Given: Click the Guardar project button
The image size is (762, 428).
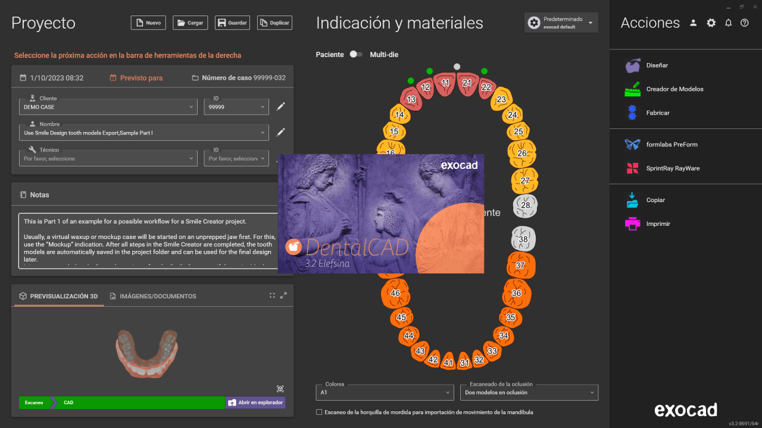Looking at the screenshot, I should coord(232,23).
